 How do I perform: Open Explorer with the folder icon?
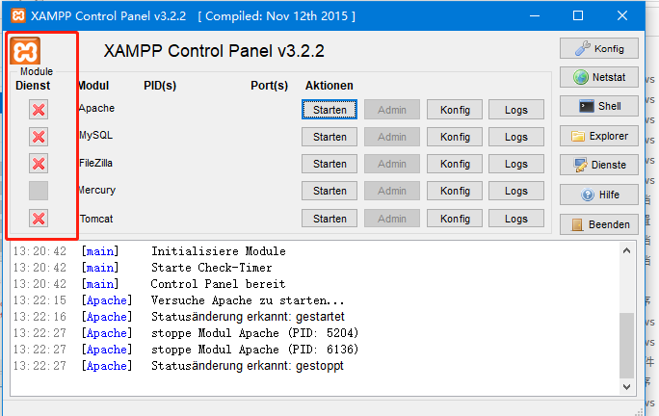point(599,136)
